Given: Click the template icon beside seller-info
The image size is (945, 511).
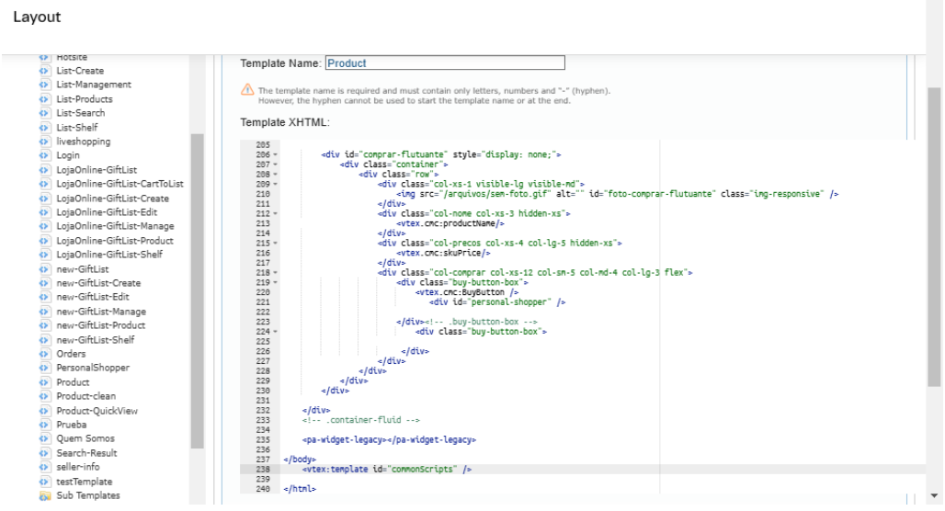Looking at the screenshot, I should pyautogui.click(x=45, y=467).
